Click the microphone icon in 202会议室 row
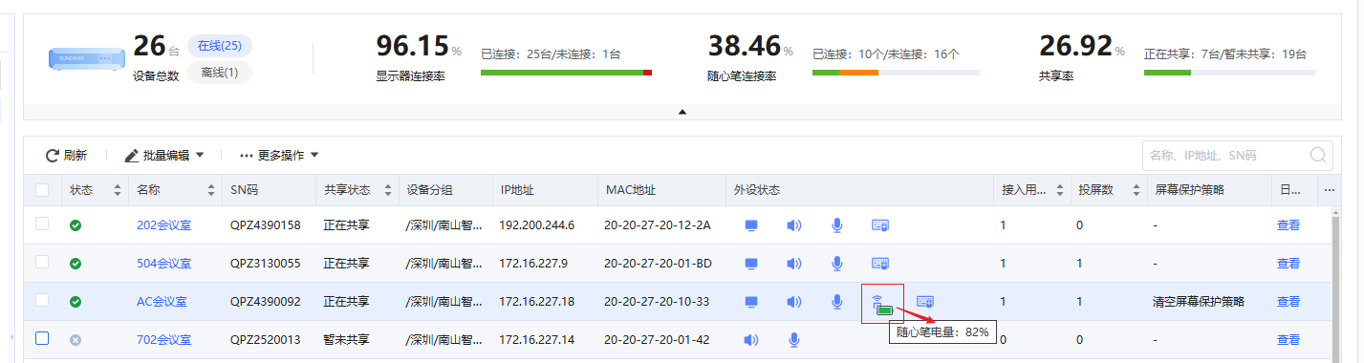Image resolution: width=1364 pixels, height=363 pixels. click(836, 225)
